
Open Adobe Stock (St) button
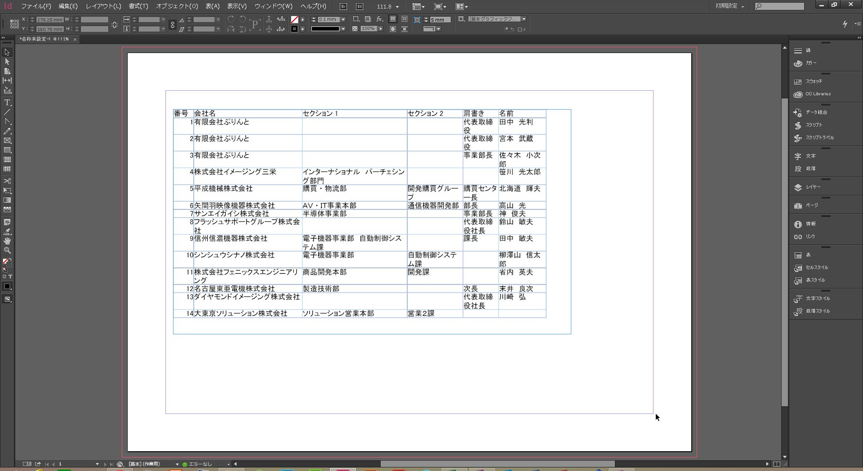[x=360, y=6]
